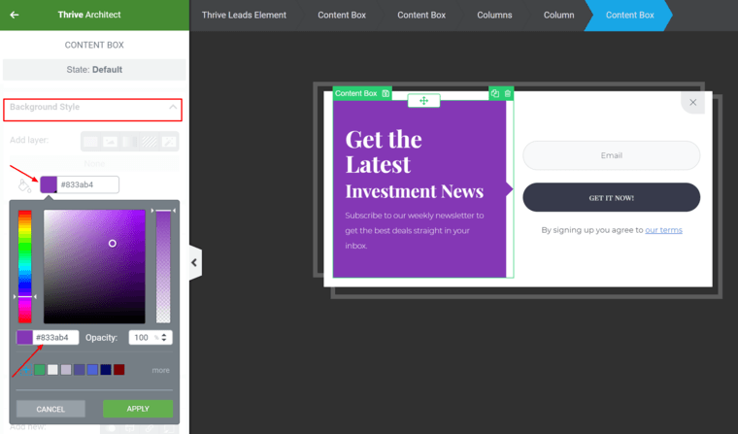The width and height of the screenshot is (738, 434).
Task: Select the Thrive Leads Element breadcrumb
Action: tap(244, 16)
